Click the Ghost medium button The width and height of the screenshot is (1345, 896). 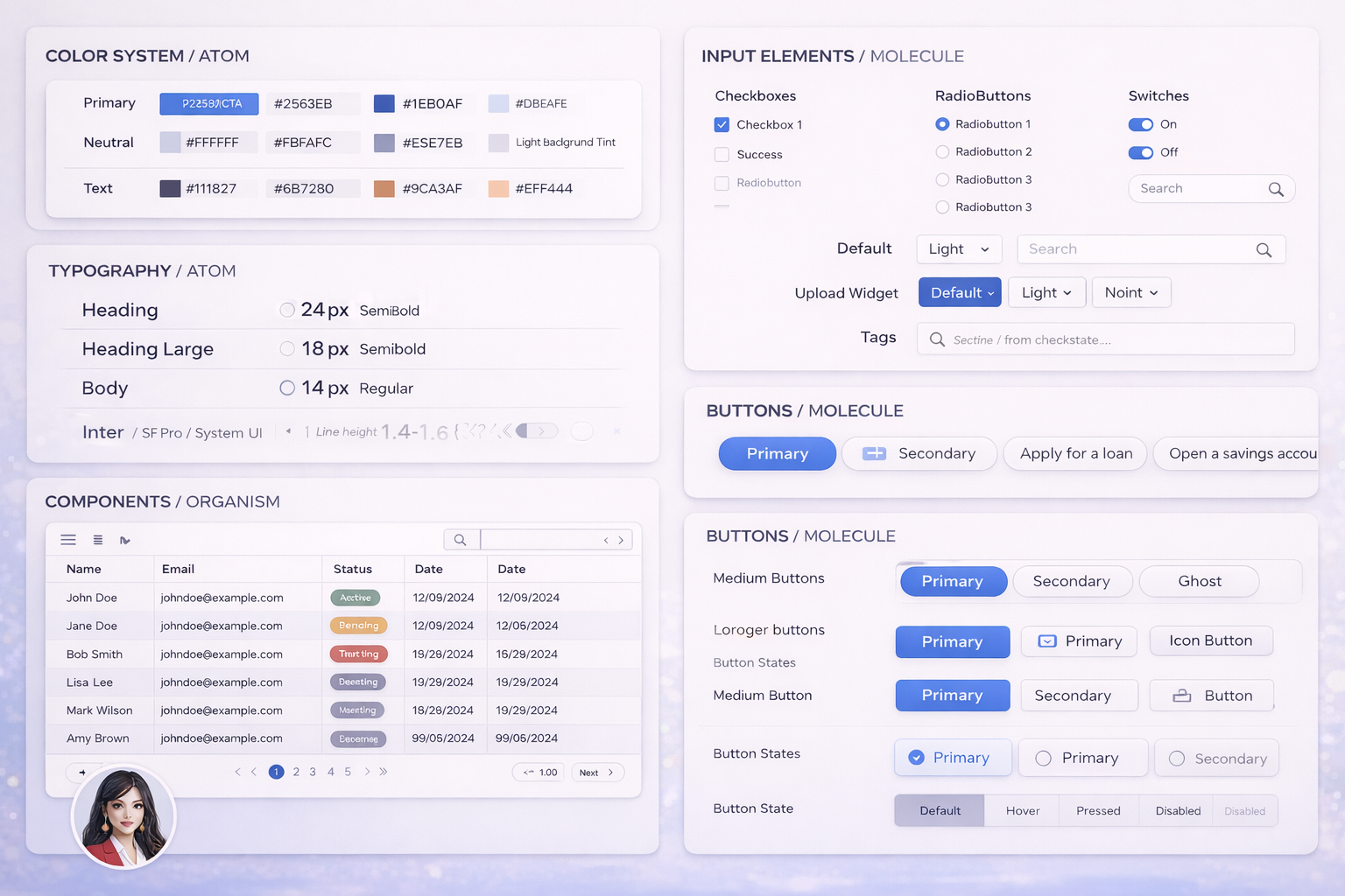point(1200,581)
